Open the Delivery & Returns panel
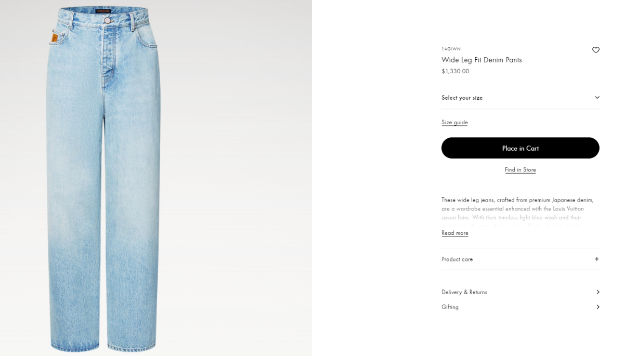This screenshot has height=356, width=624. [x=520, y=292]
